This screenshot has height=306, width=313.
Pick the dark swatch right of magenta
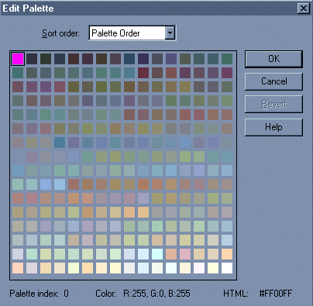point(32,59)
